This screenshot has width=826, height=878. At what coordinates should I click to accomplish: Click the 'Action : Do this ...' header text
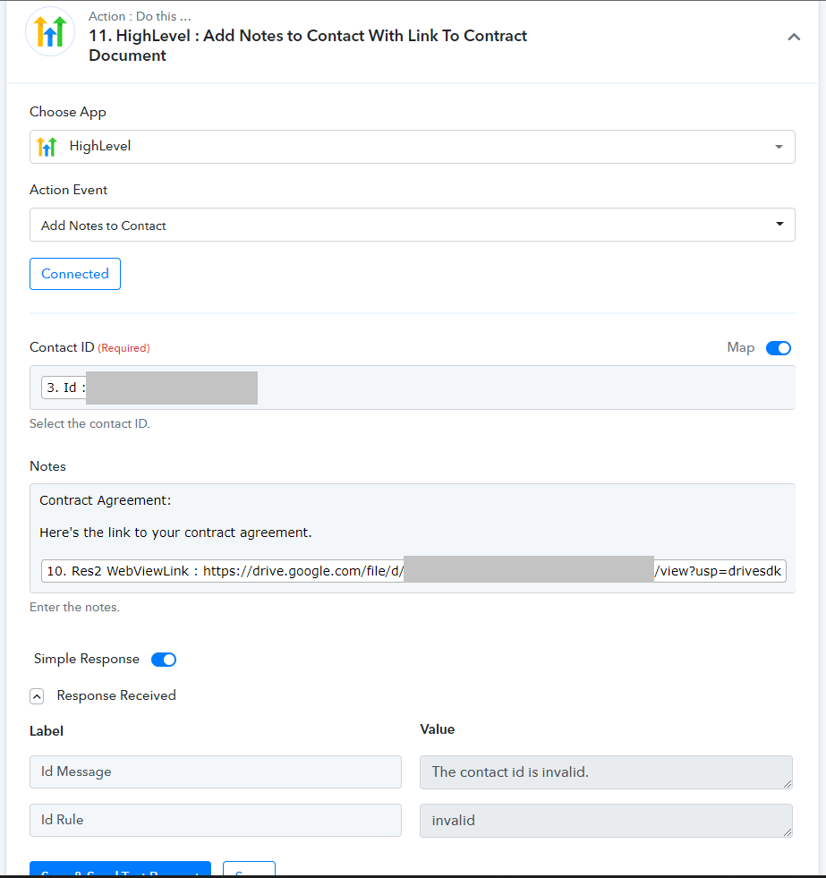click(140, 16)
